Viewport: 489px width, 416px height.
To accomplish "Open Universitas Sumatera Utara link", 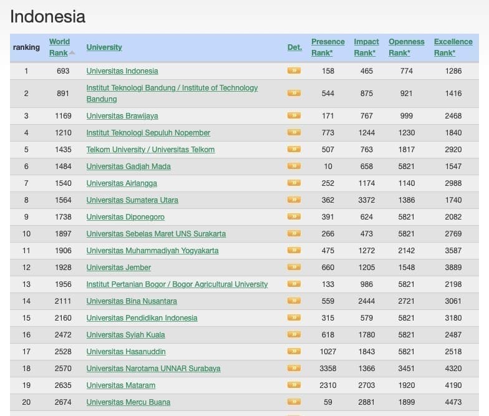I will click(x=132, y=200).
